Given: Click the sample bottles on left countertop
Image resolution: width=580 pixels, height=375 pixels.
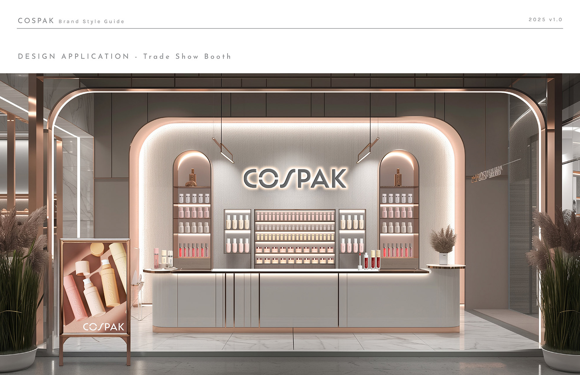Looking at the screenshot, I should pos(163,258).
